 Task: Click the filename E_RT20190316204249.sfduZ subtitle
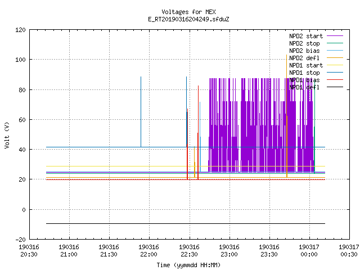point(188,19)
